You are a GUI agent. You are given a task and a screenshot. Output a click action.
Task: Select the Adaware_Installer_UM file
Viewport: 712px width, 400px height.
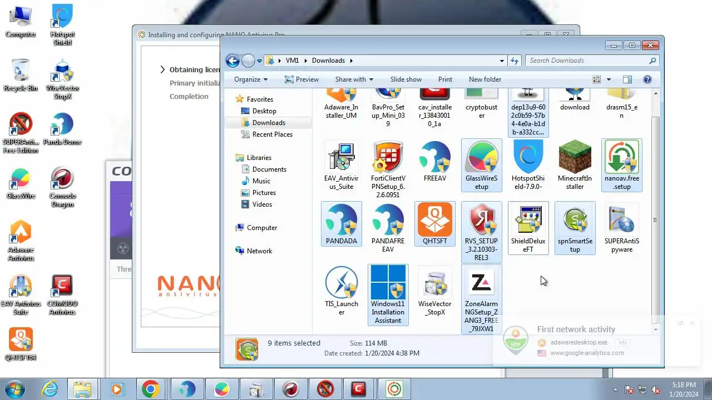(x=342, y=103)
